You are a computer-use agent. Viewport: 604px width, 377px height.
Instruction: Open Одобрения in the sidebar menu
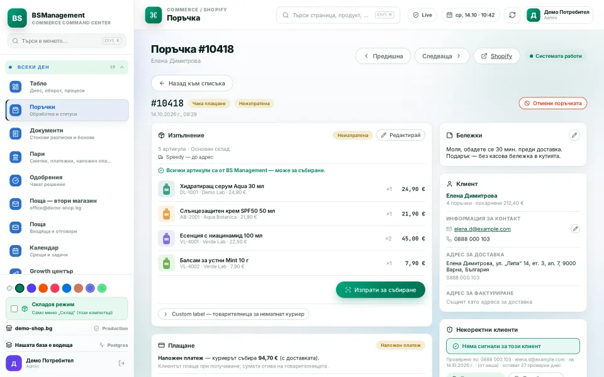point(67,180)
